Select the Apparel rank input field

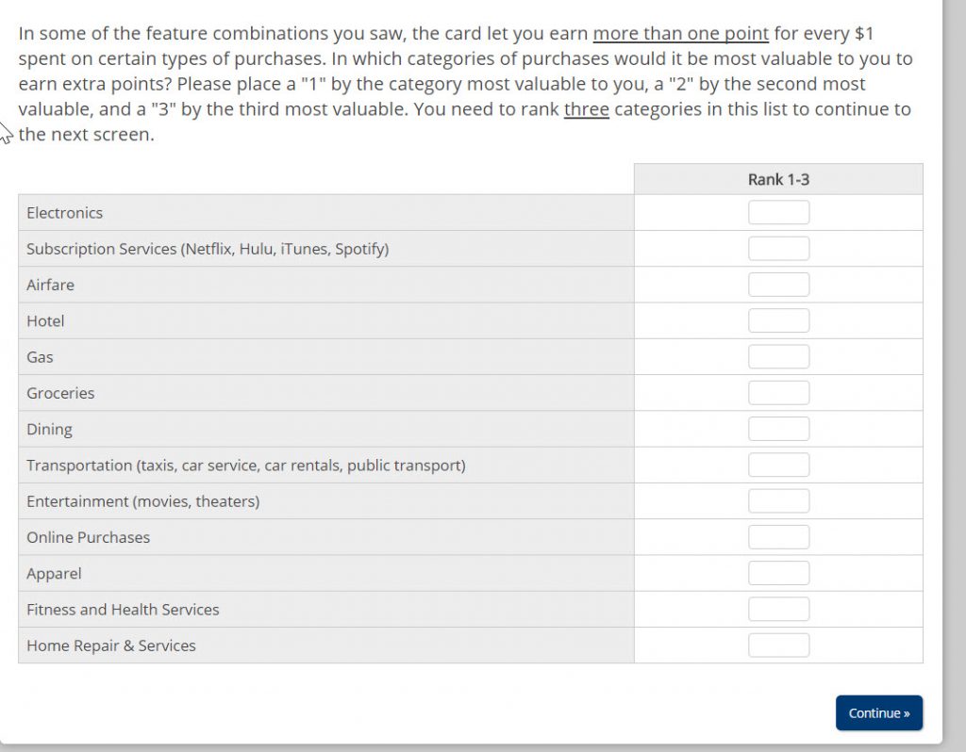778,573
